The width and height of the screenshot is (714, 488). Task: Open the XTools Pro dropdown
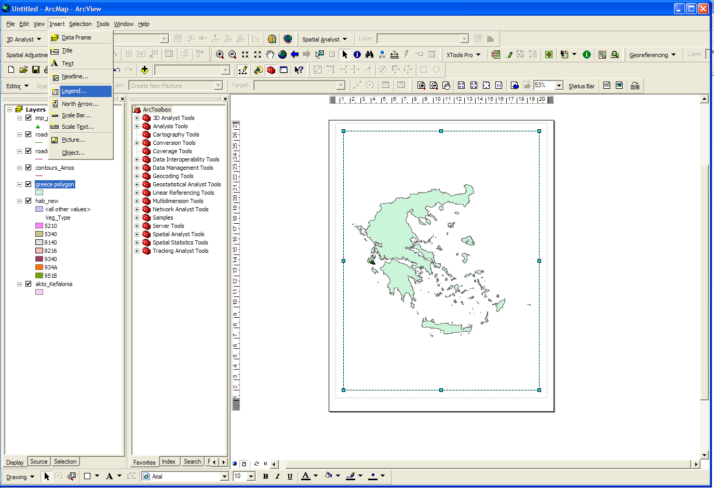point(463,55)
